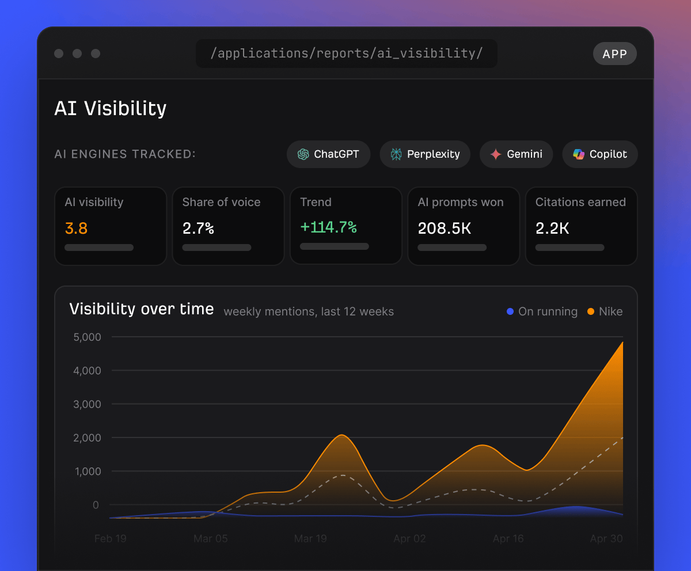691x571 pixels.
Task: Click the progress bar under AI visibility
Action: pyautogui.click(x=99, y=248)
